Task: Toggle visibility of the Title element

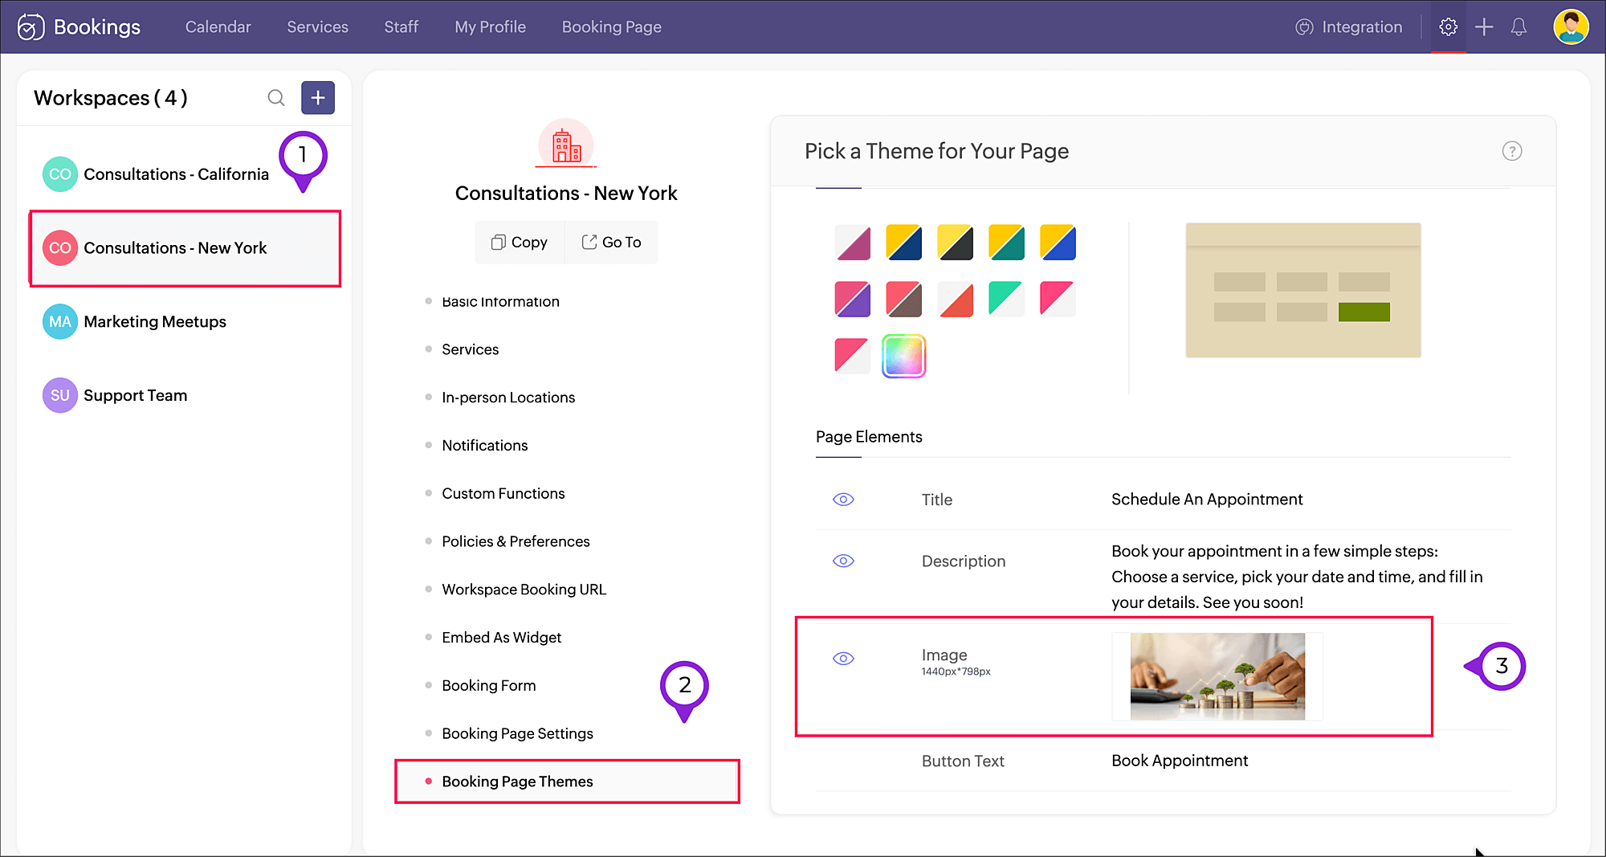Action: 843,500
